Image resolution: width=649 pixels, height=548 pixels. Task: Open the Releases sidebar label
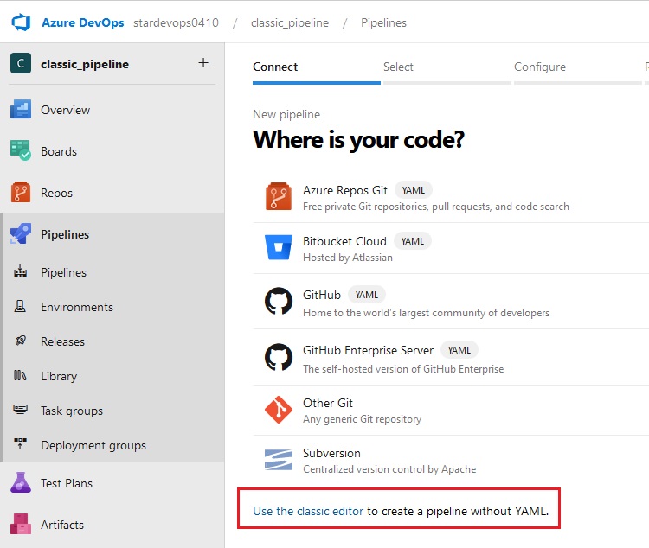pyautogui.click(x=62, y=341)
